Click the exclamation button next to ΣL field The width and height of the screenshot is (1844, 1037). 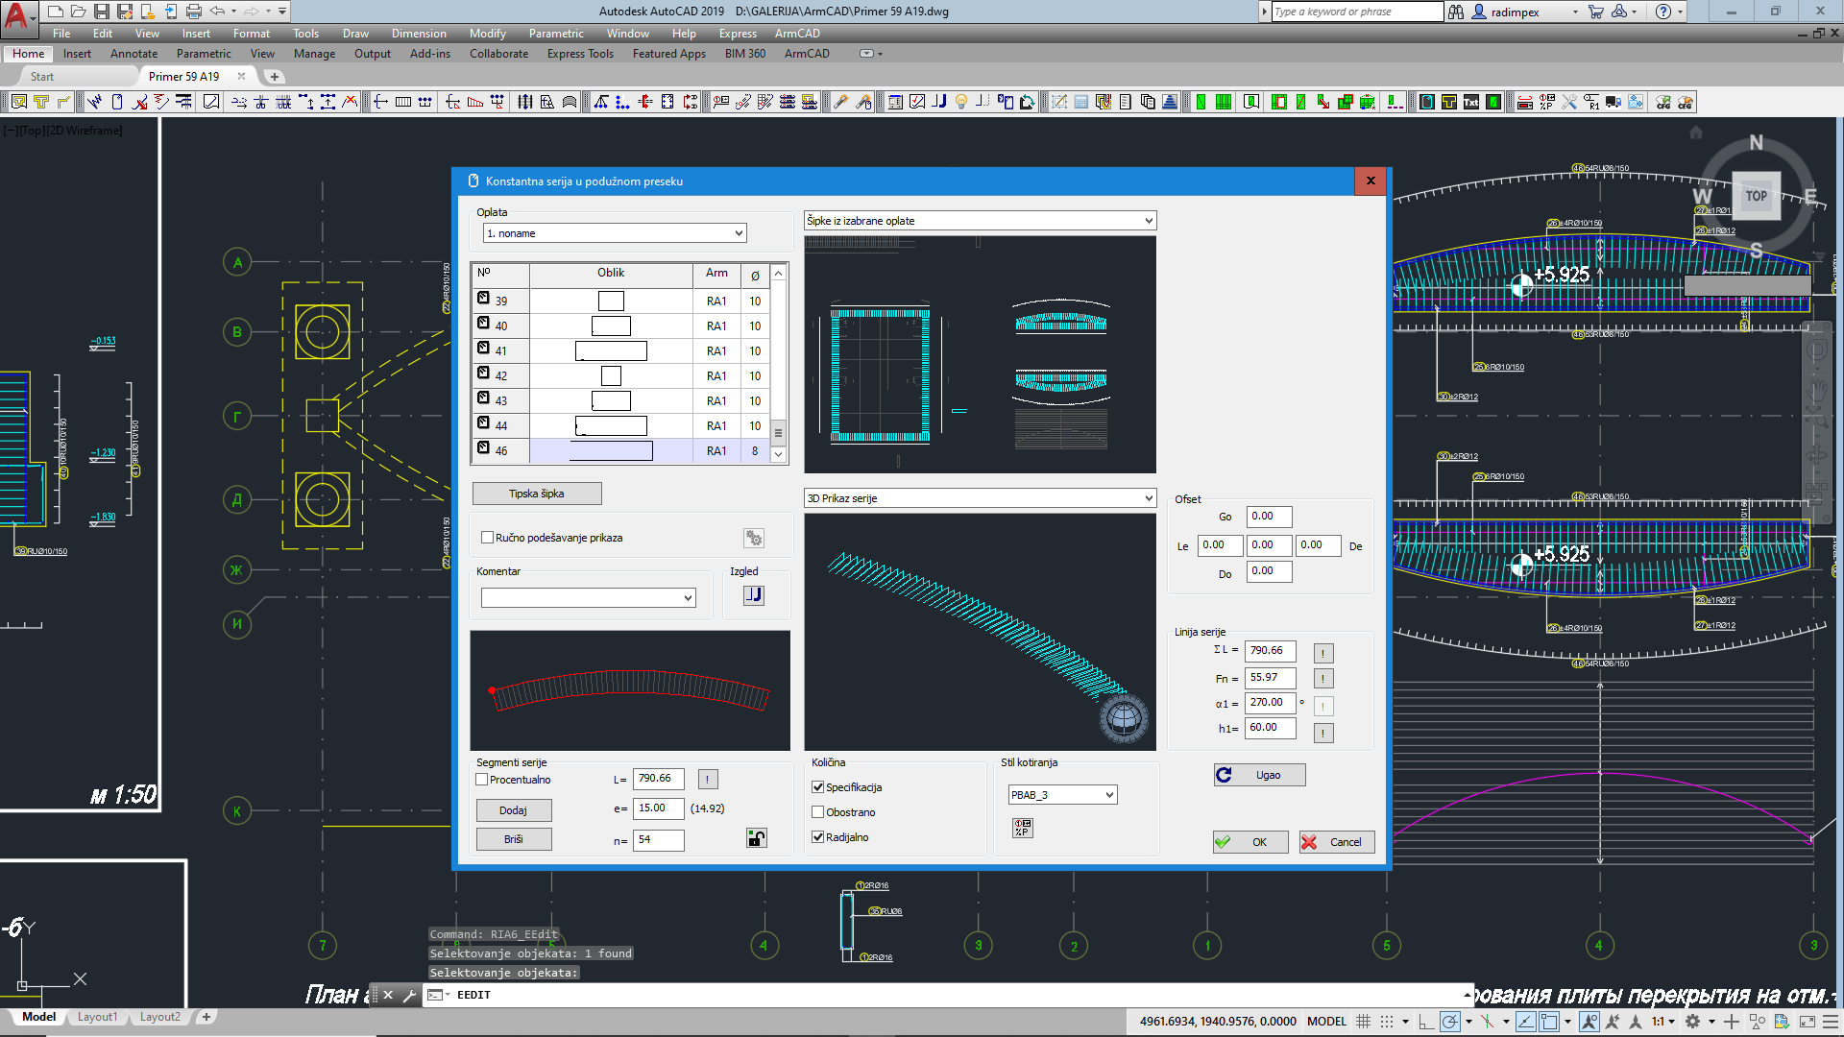coord(1322,653)
